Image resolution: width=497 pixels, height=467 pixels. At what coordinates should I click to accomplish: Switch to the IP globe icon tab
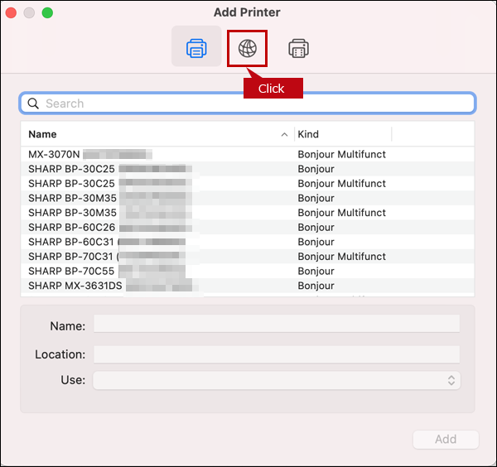248,48
